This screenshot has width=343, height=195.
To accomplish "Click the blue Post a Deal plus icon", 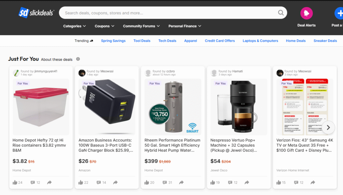I will [x=339, y=13].
